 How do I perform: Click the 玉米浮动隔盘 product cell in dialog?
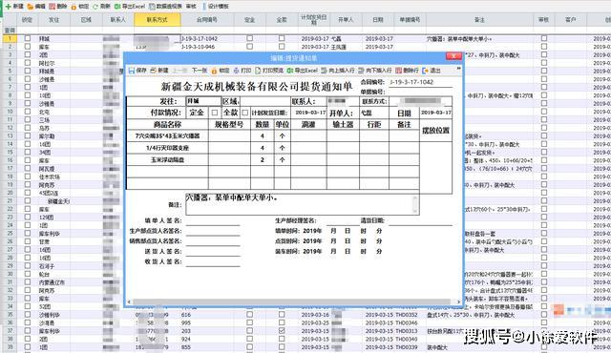(168, 160)
